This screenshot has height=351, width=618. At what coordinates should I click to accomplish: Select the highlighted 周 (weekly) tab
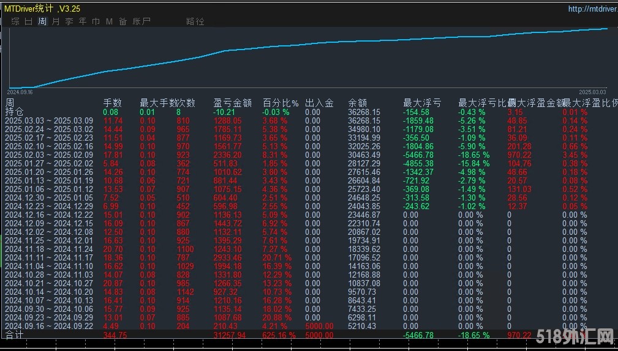coord(42,21)
